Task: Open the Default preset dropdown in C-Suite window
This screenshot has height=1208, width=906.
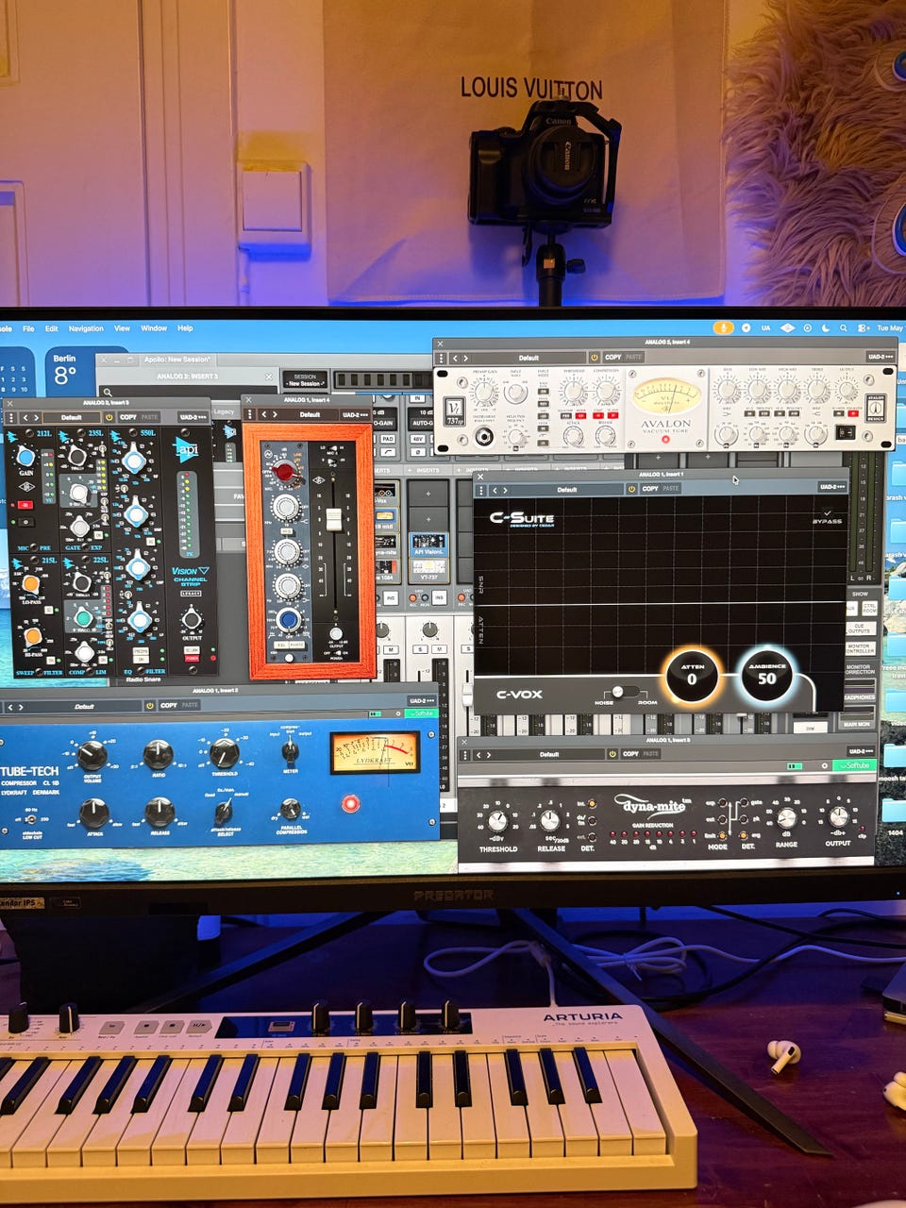Action: click(x=566, y=490)
